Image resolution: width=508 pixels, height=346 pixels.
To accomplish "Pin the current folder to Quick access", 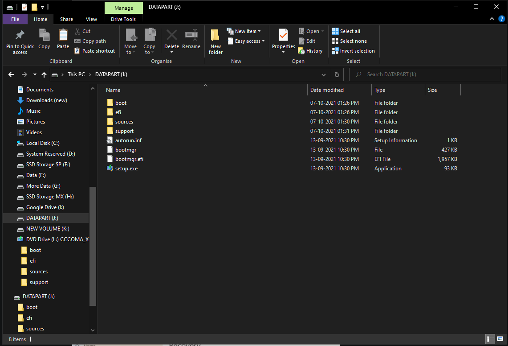I will click(20, 41).
